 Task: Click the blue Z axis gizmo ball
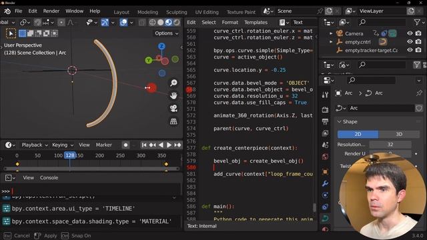click(x=161, y=46)
